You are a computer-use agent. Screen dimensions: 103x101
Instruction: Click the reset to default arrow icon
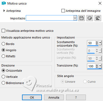(x=98, y=18)
